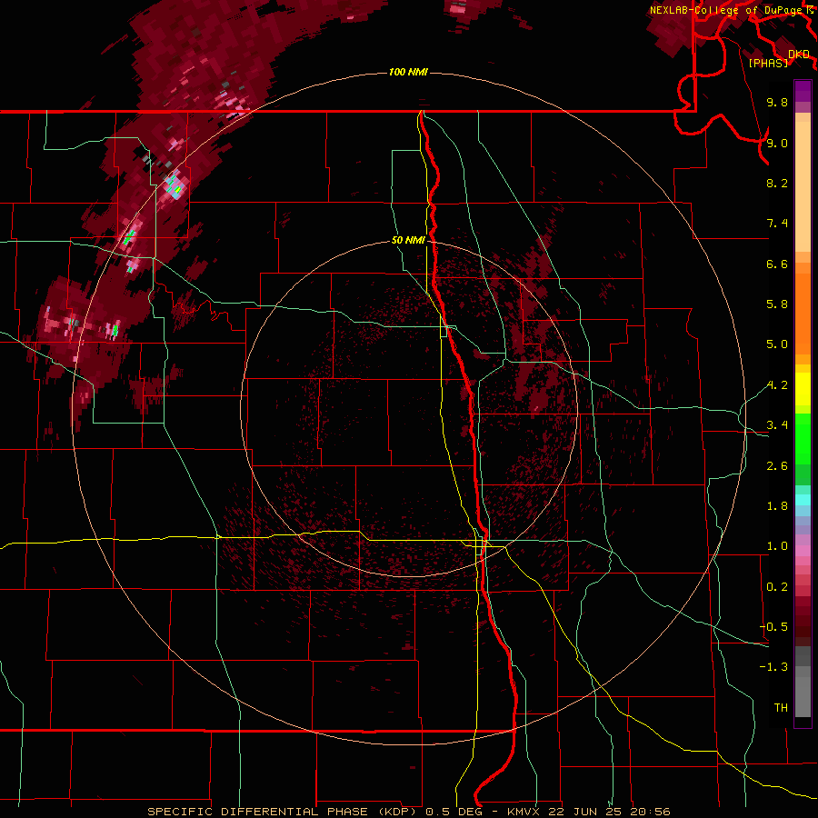Image resolution: width=818 pixels, height=818 pixels.
Task: Click the 9.0 color scale value
Action: point(777,143)
